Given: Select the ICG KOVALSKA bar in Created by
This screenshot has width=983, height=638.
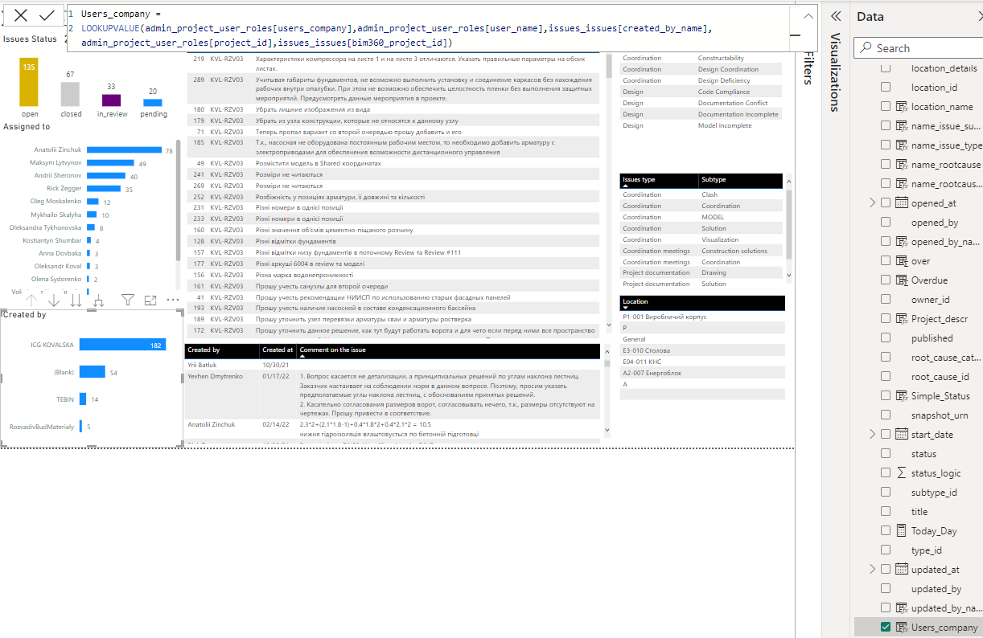Looking at the screenshot, I should tap(123, 345).
